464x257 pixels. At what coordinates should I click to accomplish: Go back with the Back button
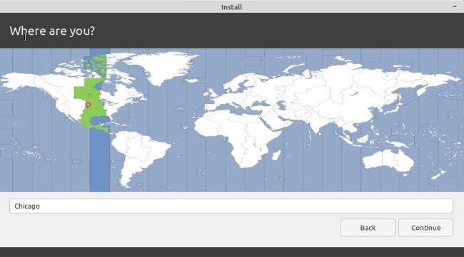368,228
